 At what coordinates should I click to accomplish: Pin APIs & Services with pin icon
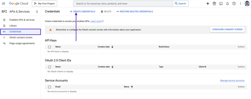point(37,12)
